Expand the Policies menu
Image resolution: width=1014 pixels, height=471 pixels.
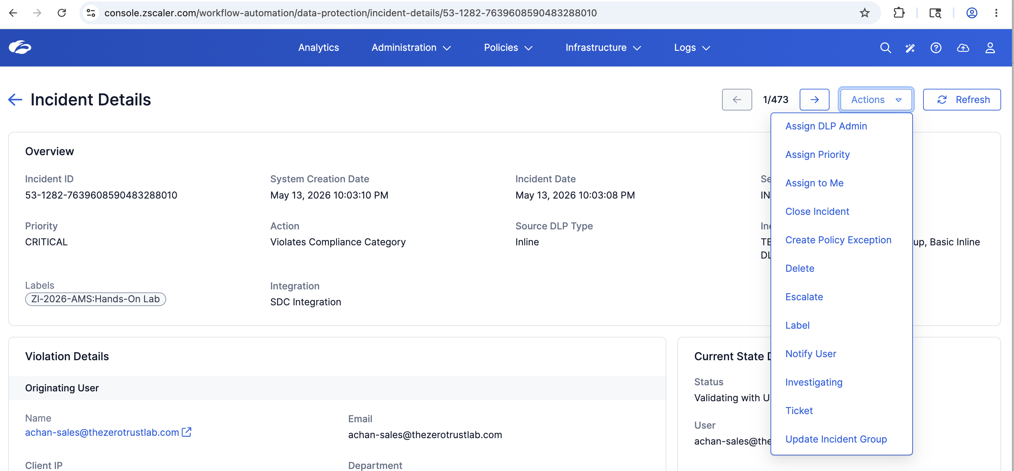pyautogui.click(x=508, y=47)
